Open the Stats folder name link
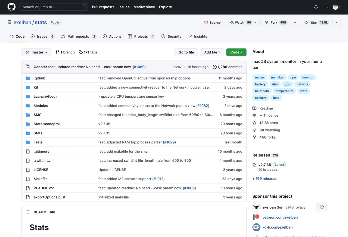This screenshot has width=348, height=237. [x=38, y=133]
